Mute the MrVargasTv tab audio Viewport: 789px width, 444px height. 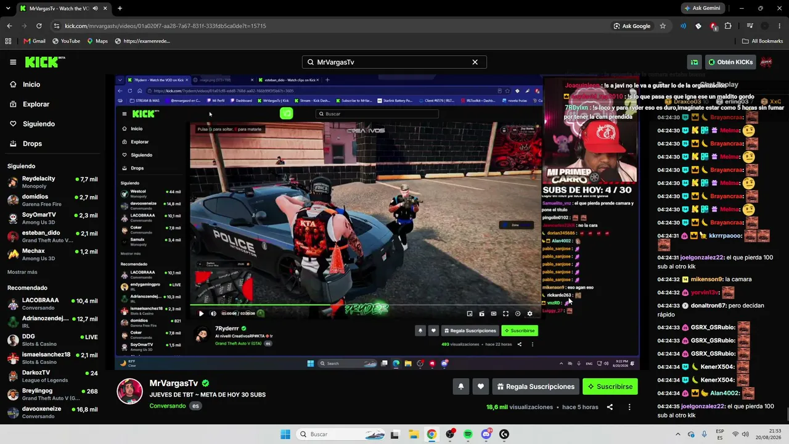(94, 9)
